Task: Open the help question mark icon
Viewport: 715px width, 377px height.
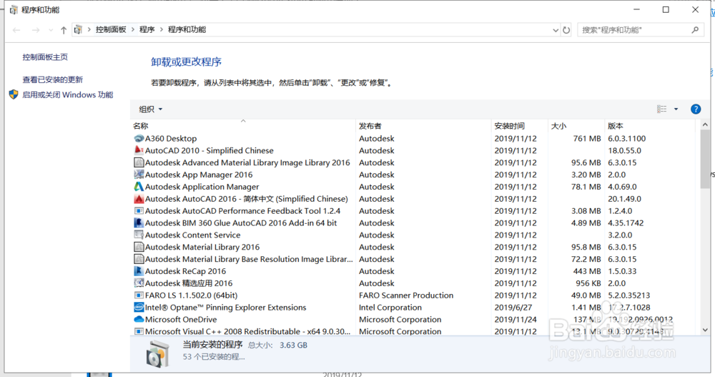Action: point(696,109)
